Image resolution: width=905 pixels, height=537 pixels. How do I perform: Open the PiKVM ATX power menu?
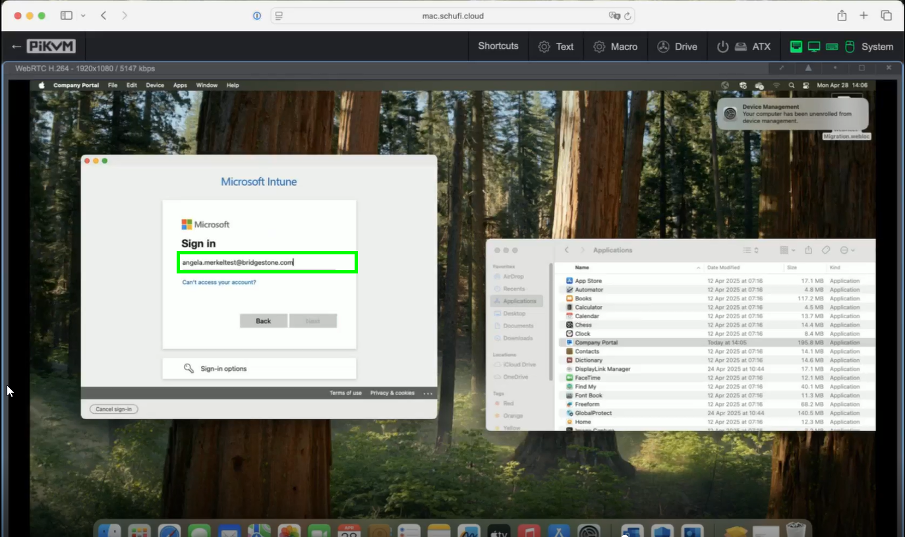pos(744,47)
